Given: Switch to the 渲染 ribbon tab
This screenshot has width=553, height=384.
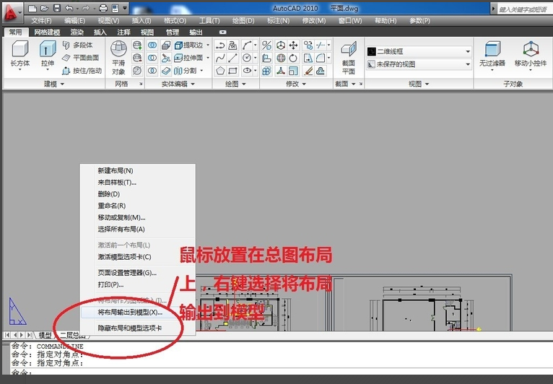Looking at the screenshot, I should [x=77, y=32].
